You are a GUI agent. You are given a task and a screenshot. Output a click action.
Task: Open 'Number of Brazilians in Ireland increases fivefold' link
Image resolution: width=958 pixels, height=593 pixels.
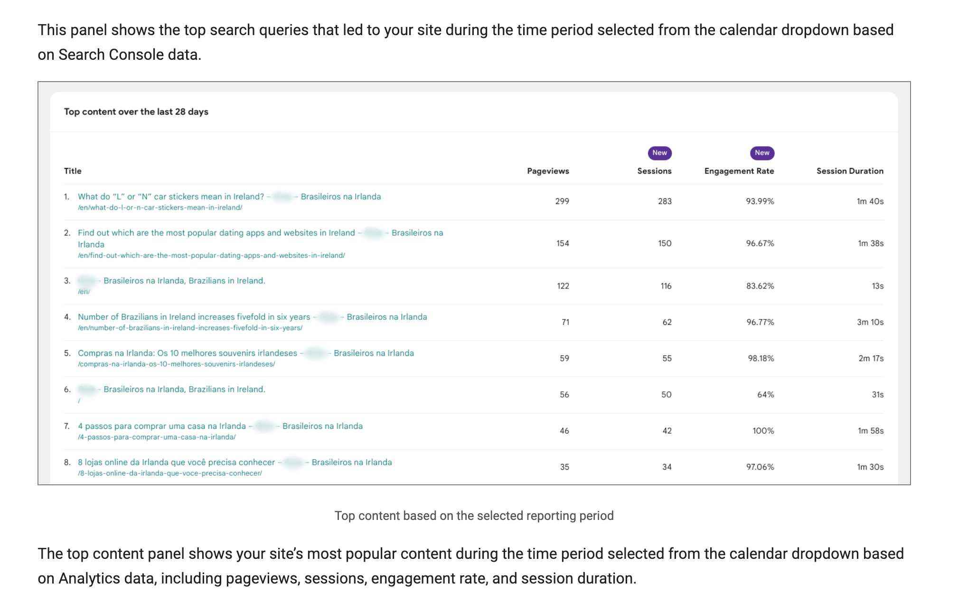252,317
